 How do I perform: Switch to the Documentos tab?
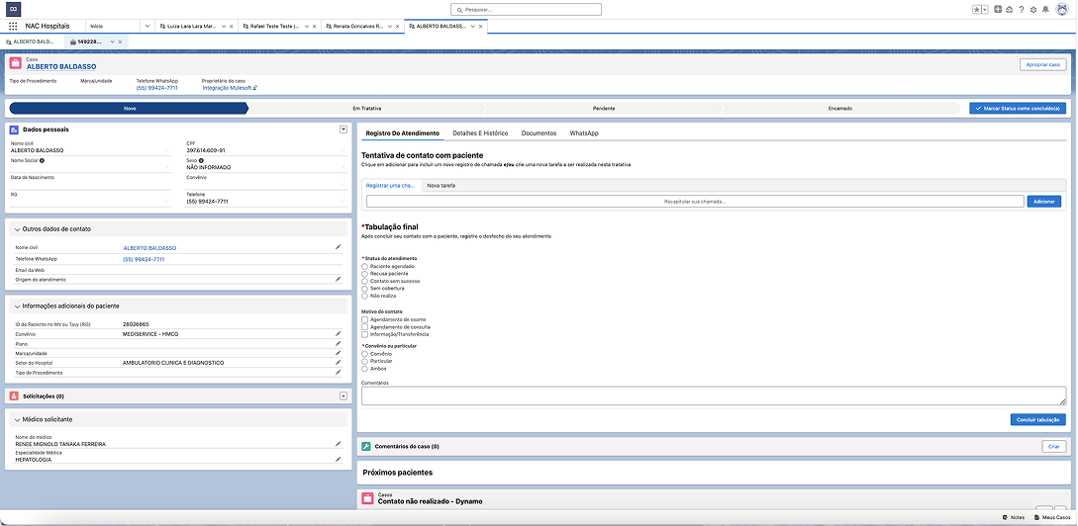539,132
